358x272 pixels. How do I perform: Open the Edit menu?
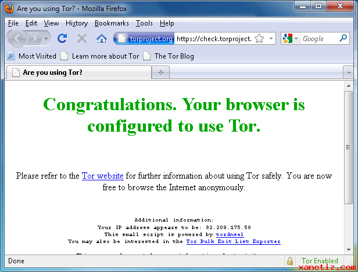click(31, 23)
